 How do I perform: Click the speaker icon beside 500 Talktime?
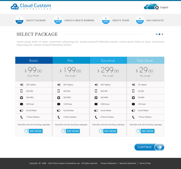pyautogui.click(x=59, y=85)
